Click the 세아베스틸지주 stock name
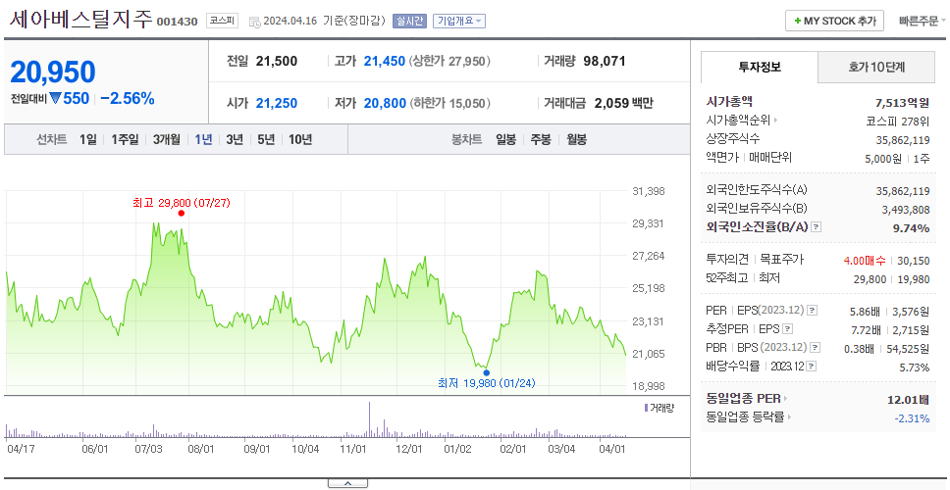 click(80, 20)
